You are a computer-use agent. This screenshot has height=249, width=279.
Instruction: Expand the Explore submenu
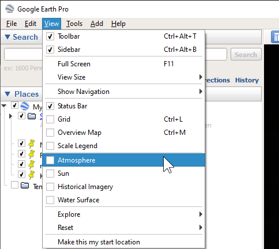(x=124, y=214)
